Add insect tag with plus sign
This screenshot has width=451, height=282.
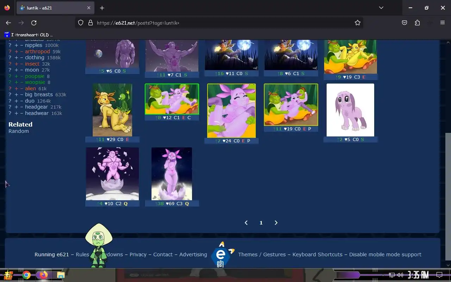[x=16, y=64]
